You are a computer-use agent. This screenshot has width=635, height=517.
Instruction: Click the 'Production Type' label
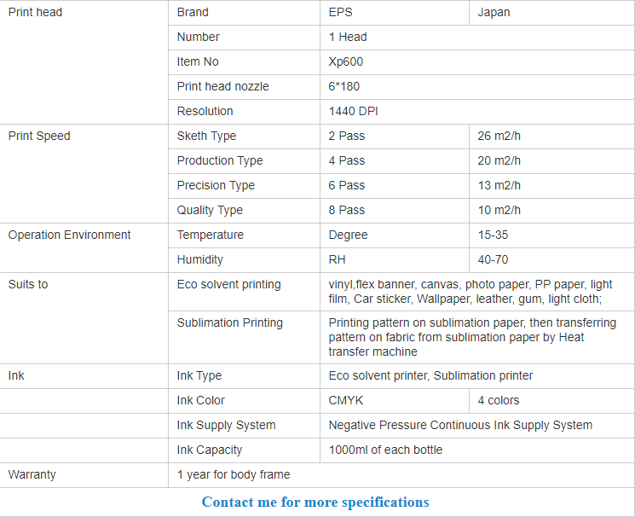click(x=220, y=160)
